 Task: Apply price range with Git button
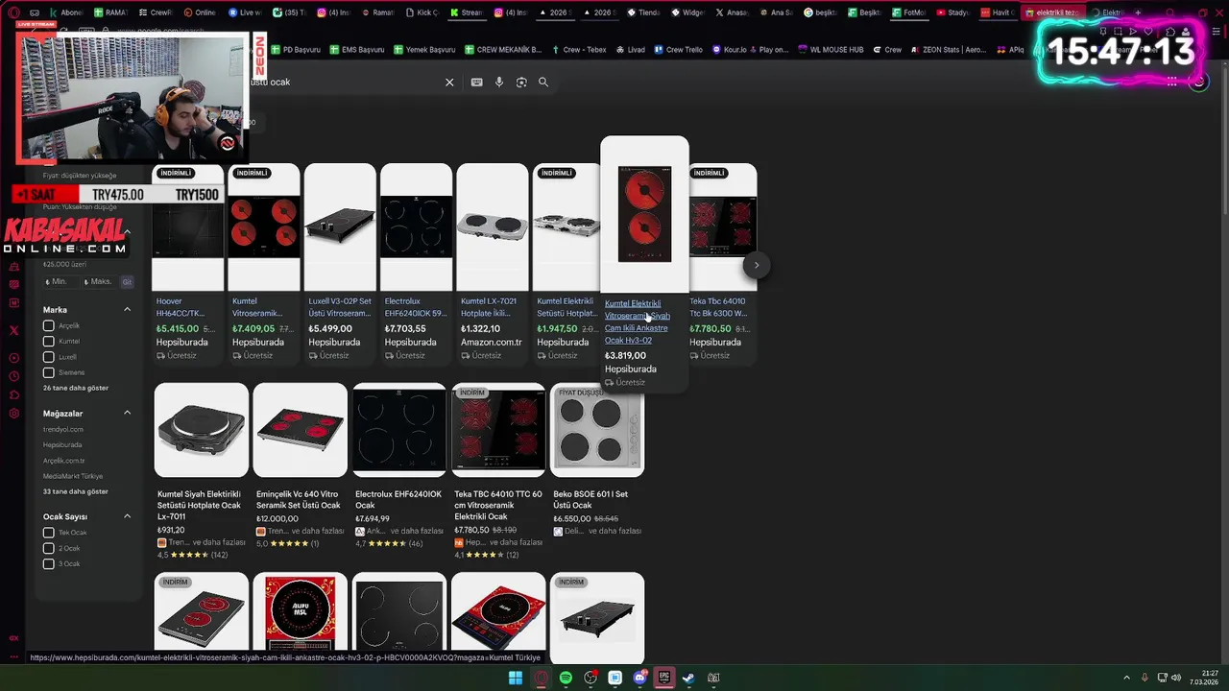[x=127, y=282]
